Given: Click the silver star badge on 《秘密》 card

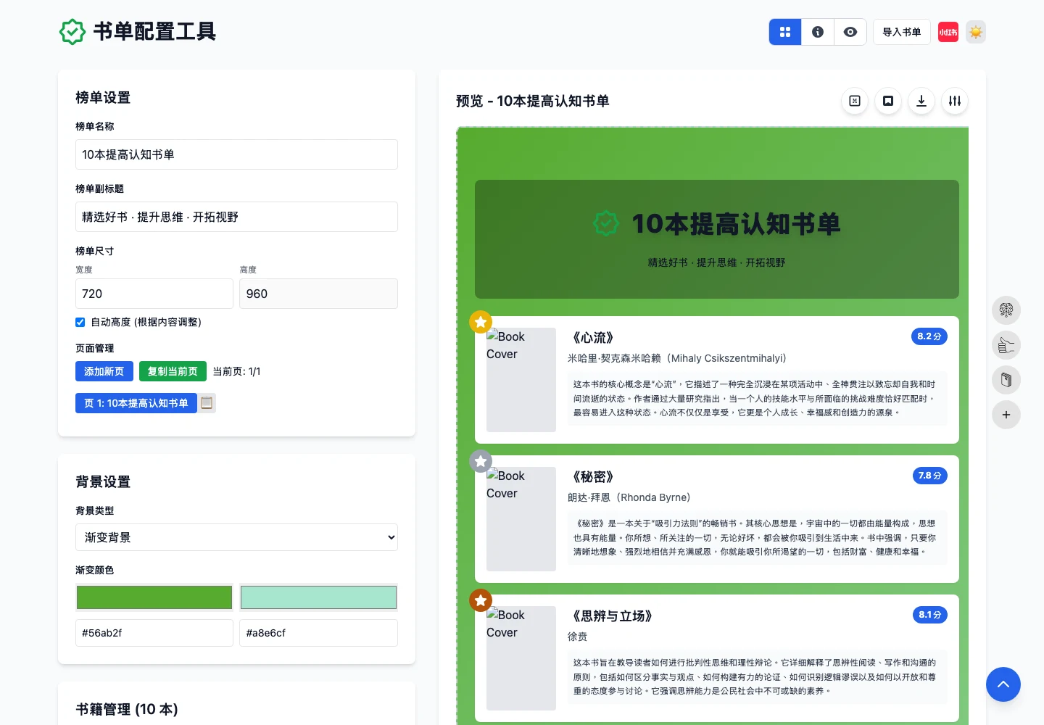Looking at the screenshot, I should pos(481,461).
